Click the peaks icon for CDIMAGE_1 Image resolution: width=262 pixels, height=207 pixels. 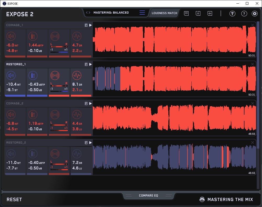click(x=33, y=36)
